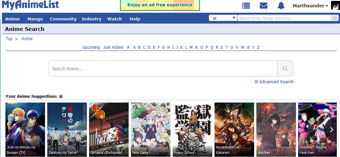
Task: Click the # alphabet filter link
Action: pos(128,47)
